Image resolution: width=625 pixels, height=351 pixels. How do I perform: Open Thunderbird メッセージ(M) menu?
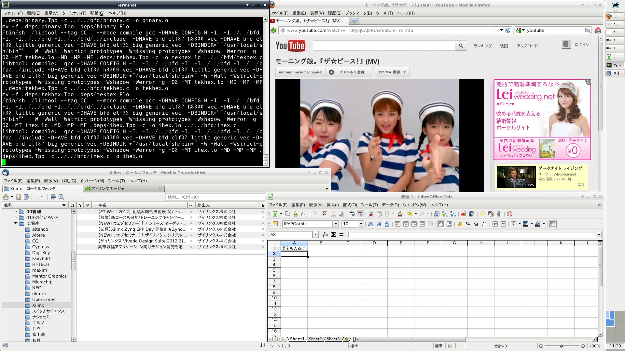[92, 181]
